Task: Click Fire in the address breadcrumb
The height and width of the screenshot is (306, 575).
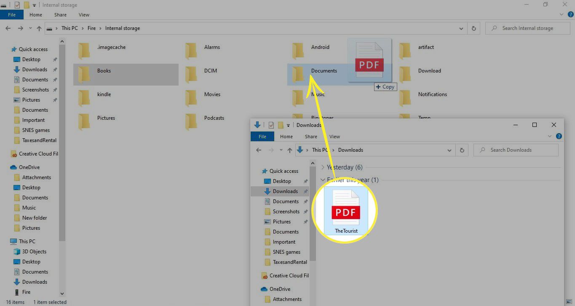Action: 91,28
